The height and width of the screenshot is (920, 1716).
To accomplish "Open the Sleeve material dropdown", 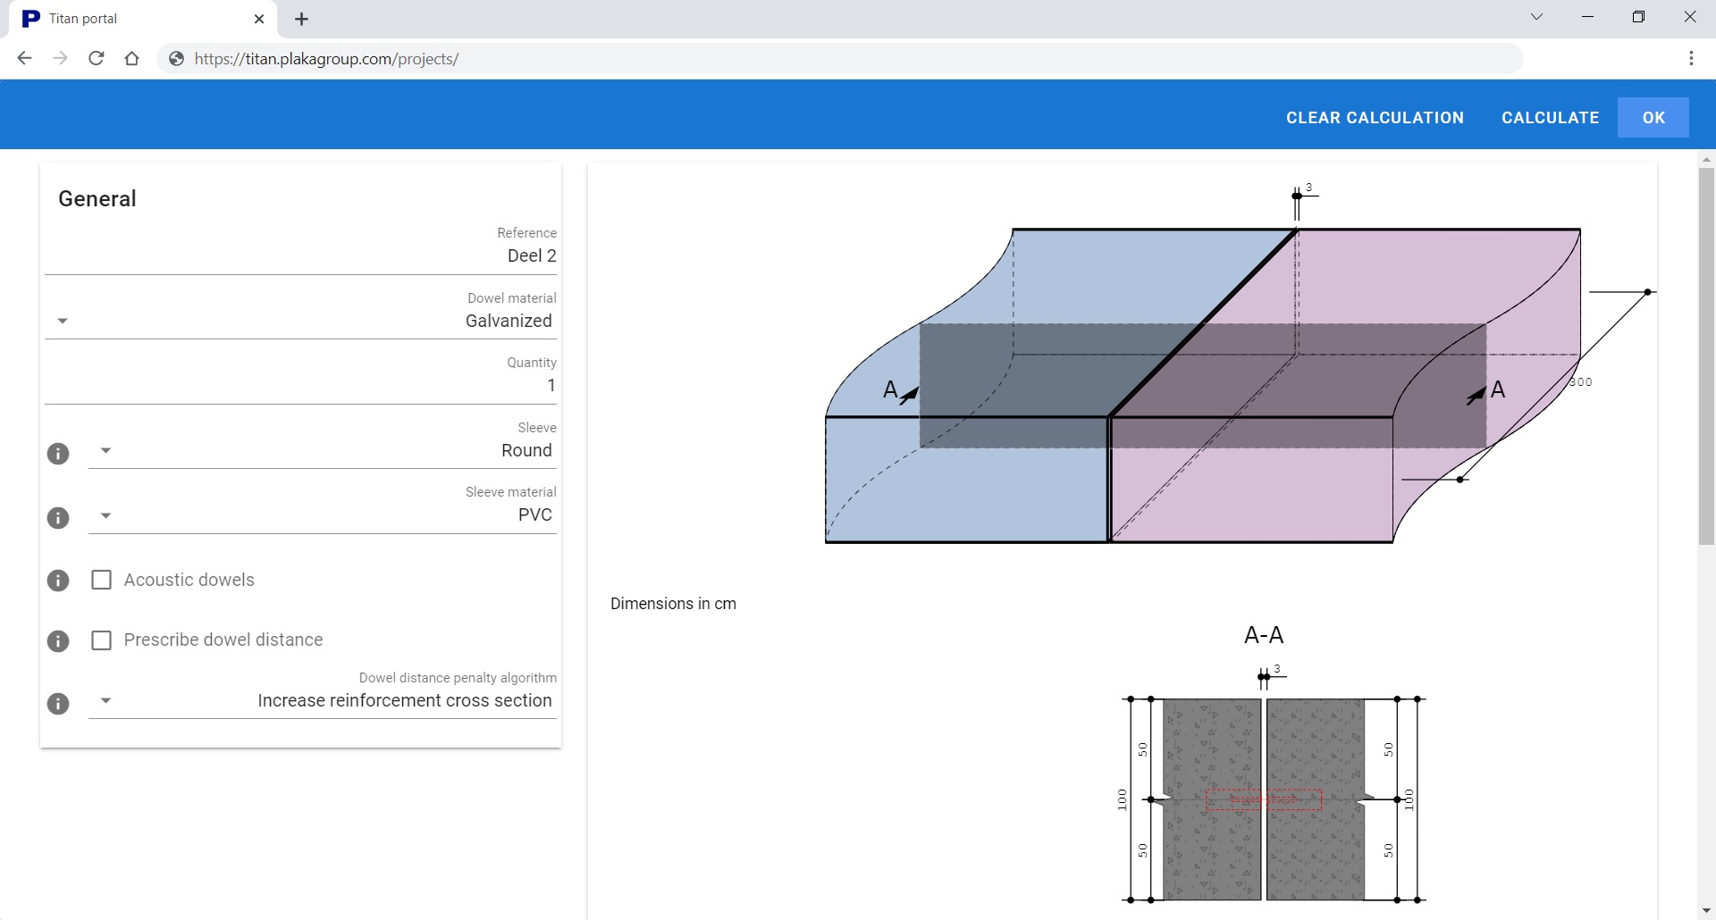I will coord(106,515).
